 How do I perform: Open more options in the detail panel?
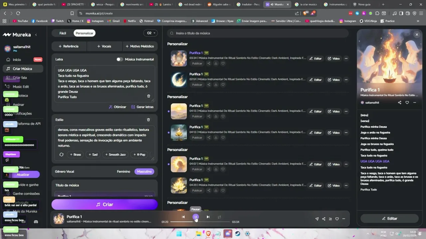point(415,103)
